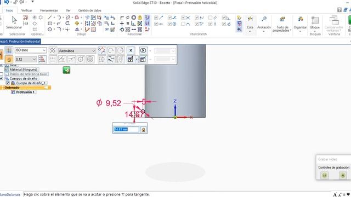The width and height of the screenshot is (351, 197).
Task: Click the maintain relationships icon in Relacionar
Action: pos(147,18)
